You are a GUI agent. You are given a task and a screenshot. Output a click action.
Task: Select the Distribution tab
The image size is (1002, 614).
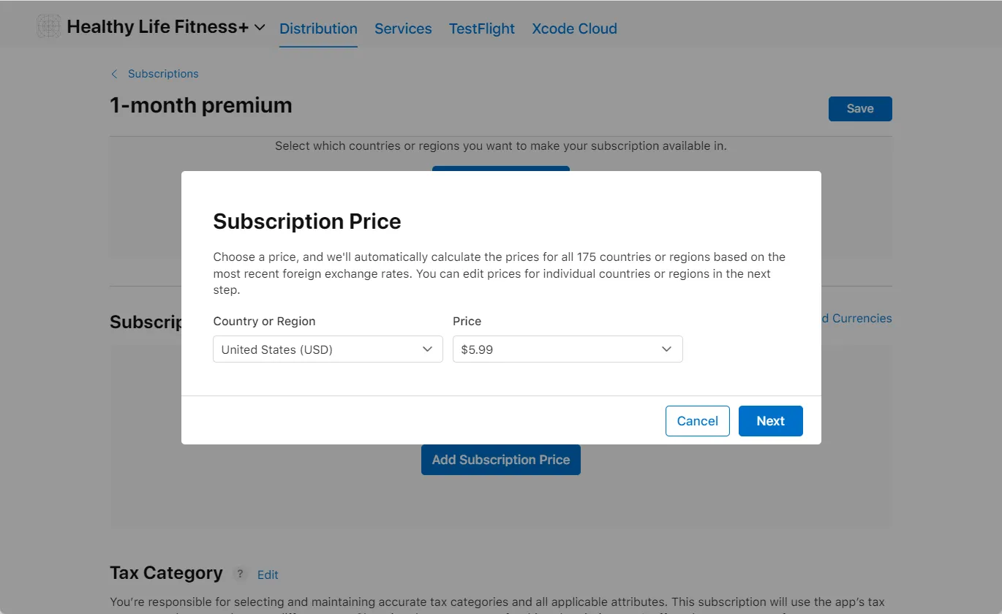coord(318,29)
